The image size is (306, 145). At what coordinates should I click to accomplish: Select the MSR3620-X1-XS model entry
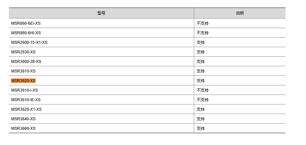(26, 109)
